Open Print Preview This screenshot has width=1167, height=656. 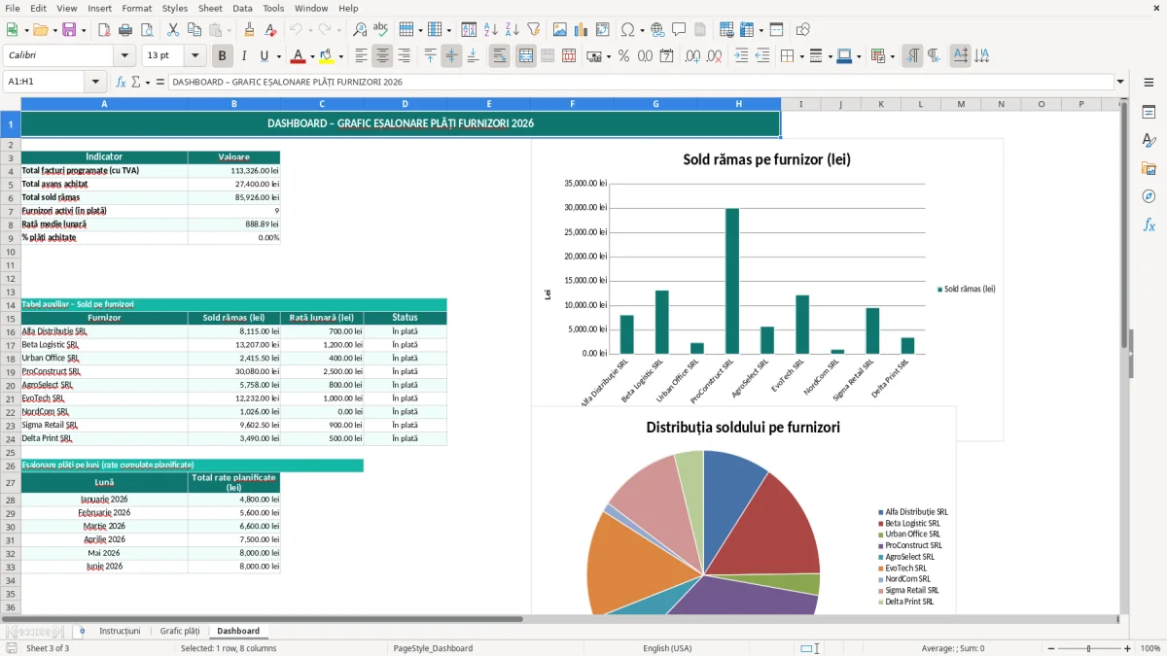tap(147, 30)
